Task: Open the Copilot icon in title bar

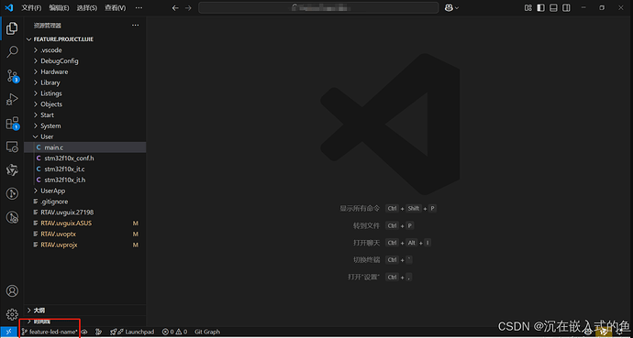Action: click(451, 7)
